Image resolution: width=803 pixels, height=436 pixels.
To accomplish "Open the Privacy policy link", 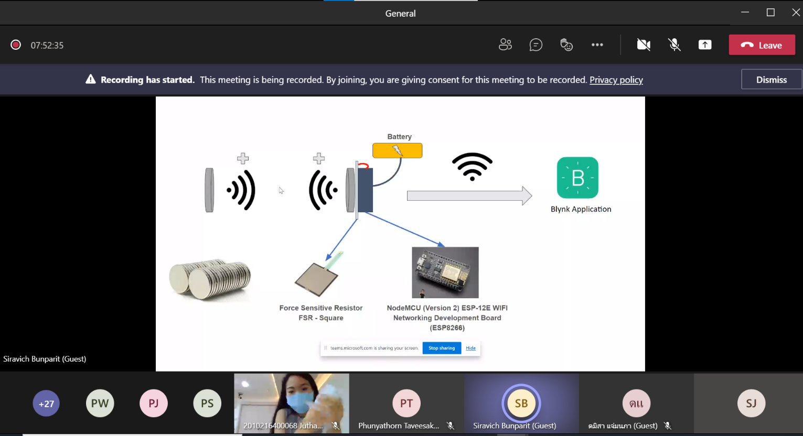I will [616, 80].
